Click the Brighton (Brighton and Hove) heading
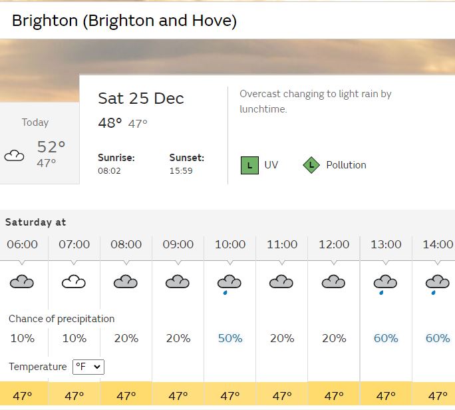Viewport: 455px width, 410px height. (x=124, y=21)
